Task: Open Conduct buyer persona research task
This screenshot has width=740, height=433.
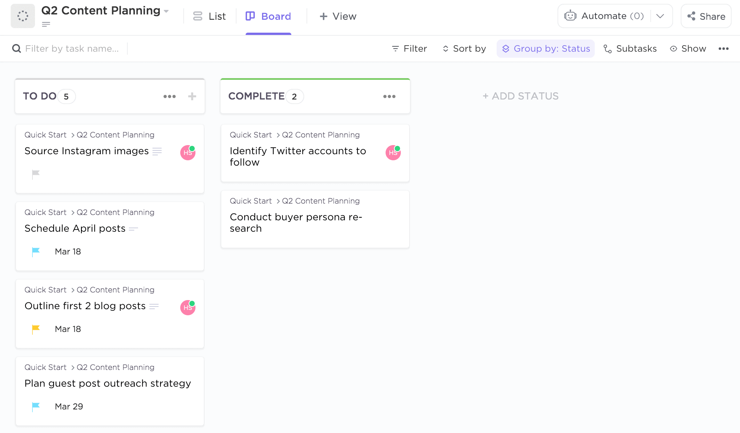Action: coord(296,223)
